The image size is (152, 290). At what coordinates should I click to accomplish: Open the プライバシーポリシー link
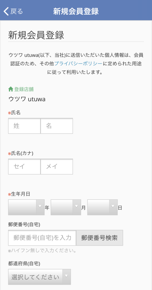coord(78,63)
